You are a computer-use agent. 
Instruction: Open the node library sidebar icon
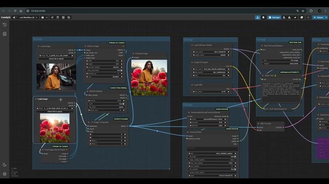coord(5,34)
